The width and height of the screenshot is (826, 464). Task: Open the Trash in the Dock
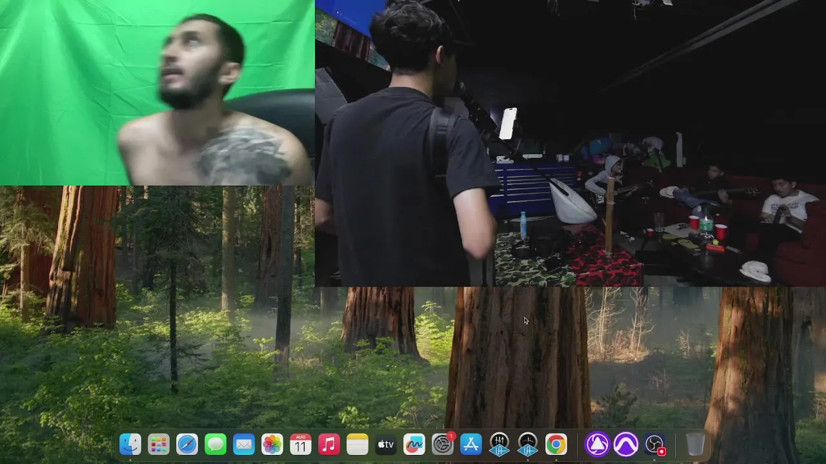[x=695, y=444]
